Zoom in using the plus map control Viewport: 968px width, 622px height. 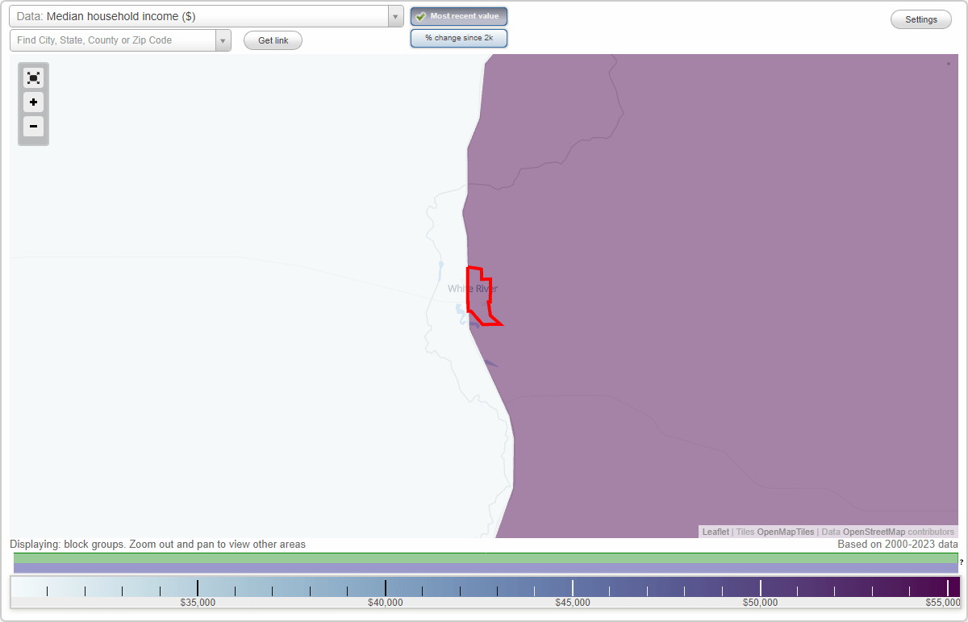pyautogui.click(x=33, y=102)
